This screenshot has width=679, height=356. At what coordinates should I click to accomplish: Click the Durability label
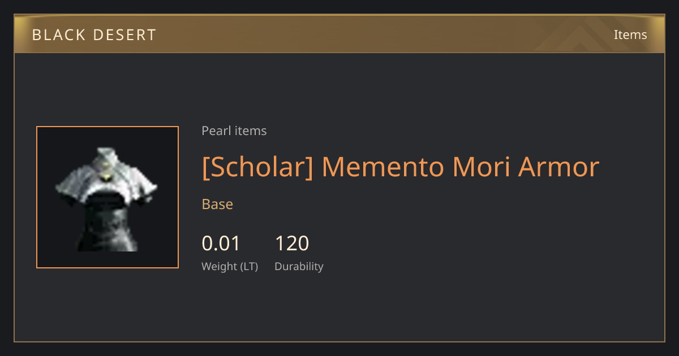coord(299,267)
